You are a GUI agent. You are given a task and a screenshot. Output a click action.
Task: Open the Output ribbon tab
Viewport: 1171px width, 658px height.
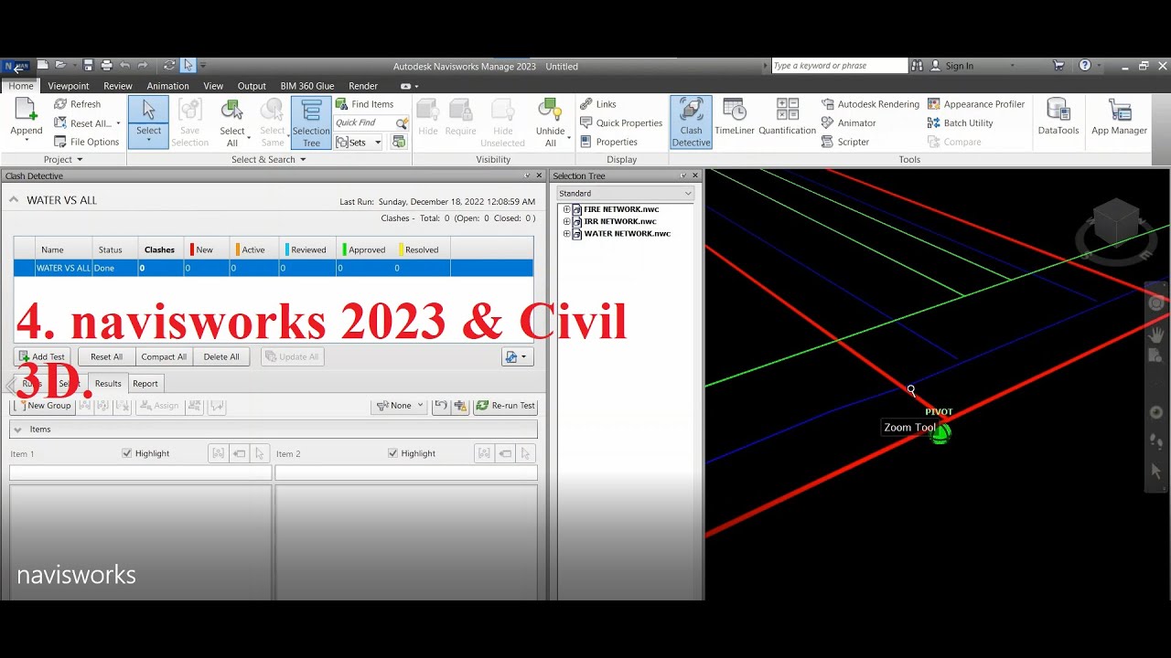[252, 86]
